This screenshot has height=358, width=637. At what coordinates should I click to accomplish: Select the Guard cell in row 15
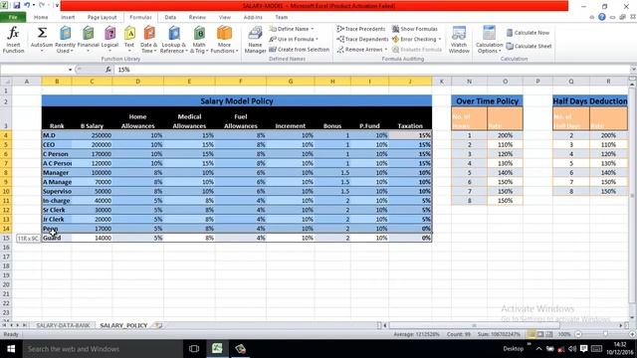point(57,238)
